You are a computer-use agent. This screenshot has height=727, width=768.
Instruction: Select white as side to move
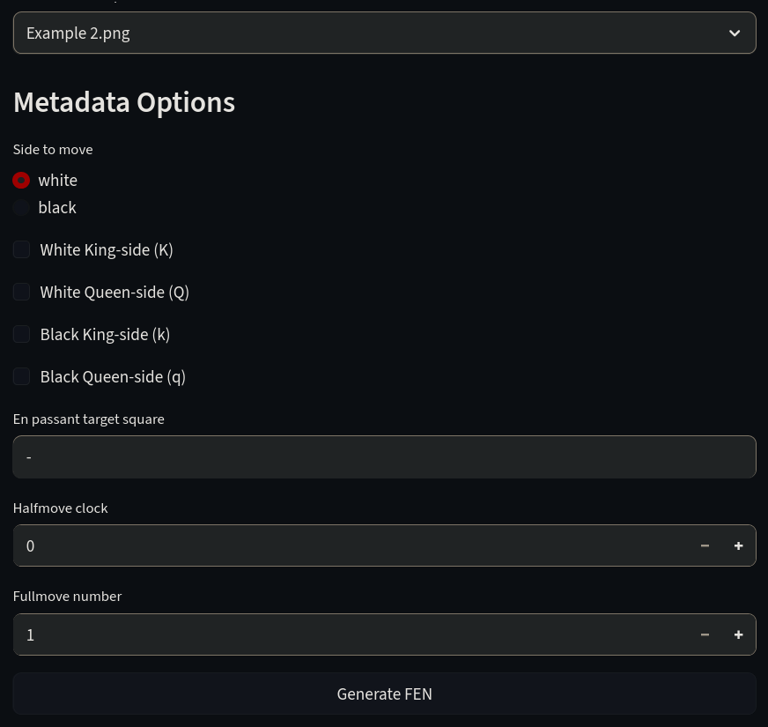pos(21,181)
